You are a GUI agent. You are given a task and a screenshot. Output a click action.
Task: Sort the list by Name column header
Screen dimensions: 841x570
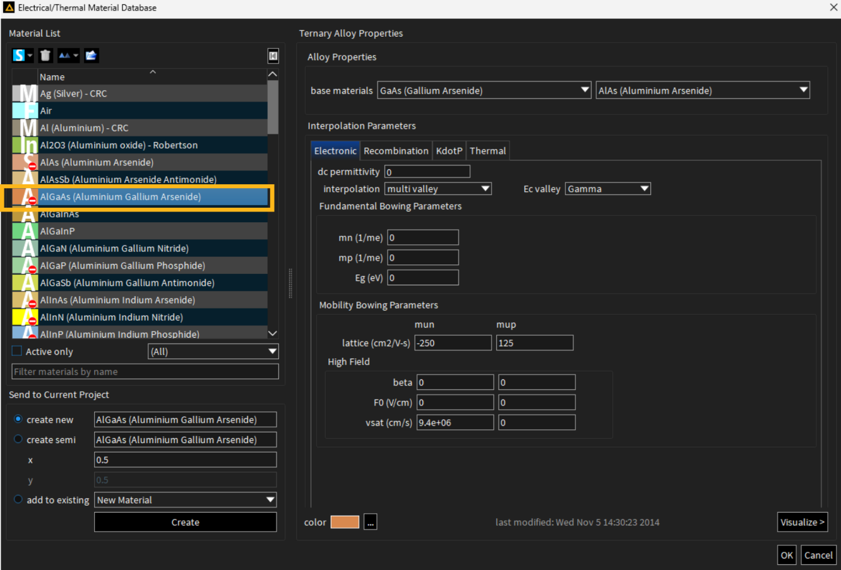[152, 76]
